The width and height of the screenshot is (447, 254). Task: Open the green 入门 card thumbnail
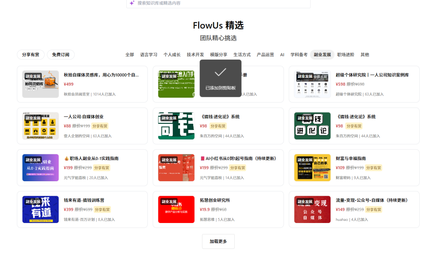tap(176, 84)
